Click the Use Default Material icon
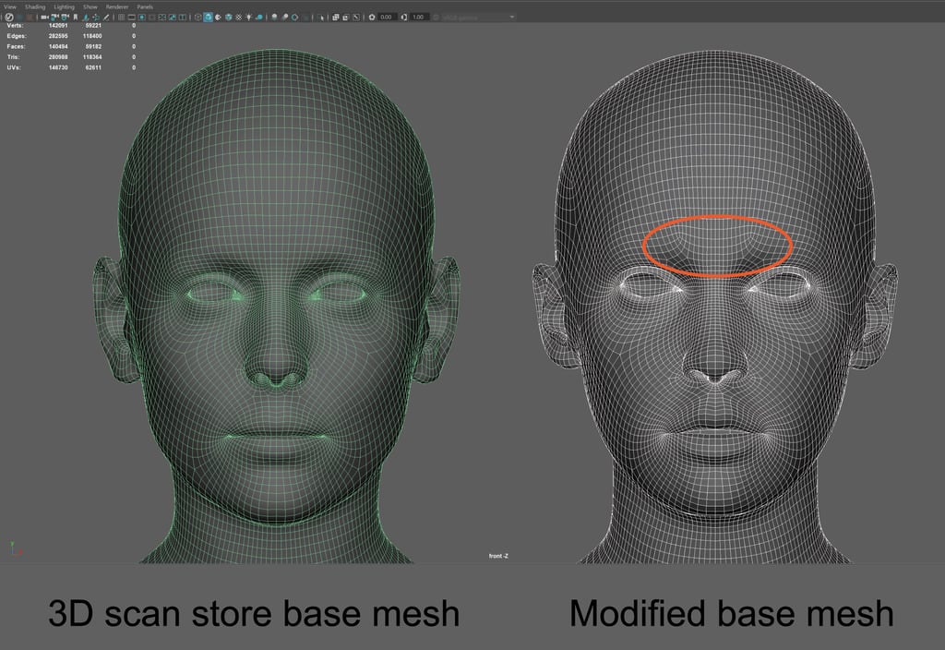 [218, 17]
